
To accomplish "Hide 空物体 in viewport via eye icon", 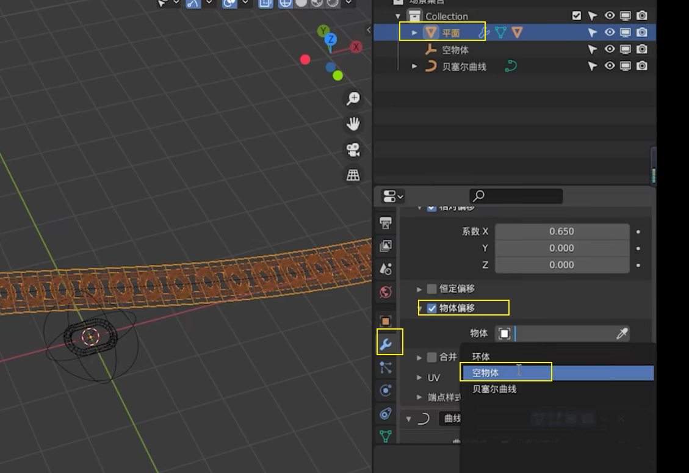I will pos(609,49).
